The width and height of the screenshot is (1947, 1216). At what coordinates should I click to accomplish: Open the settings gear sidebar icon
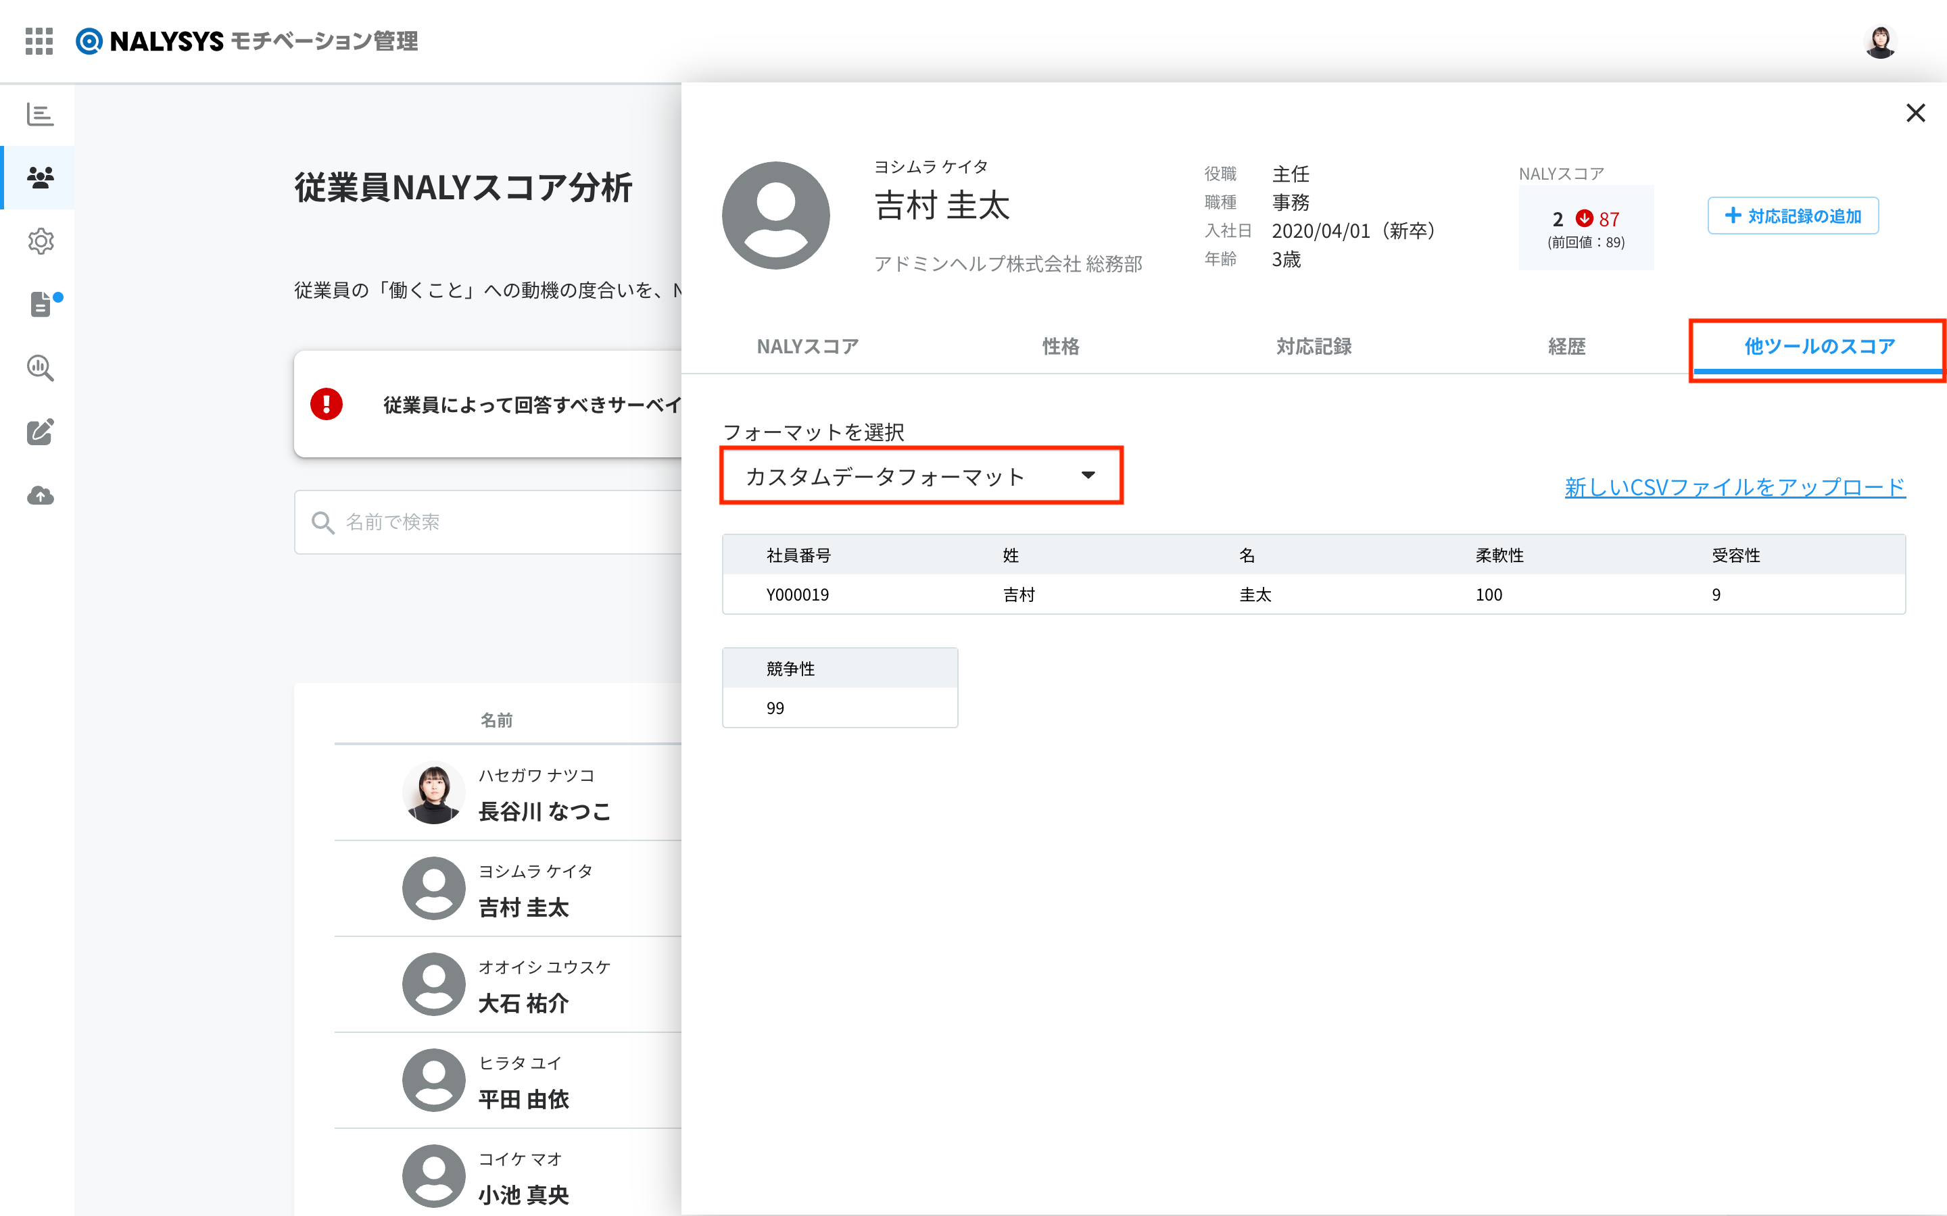coord(41,241)
